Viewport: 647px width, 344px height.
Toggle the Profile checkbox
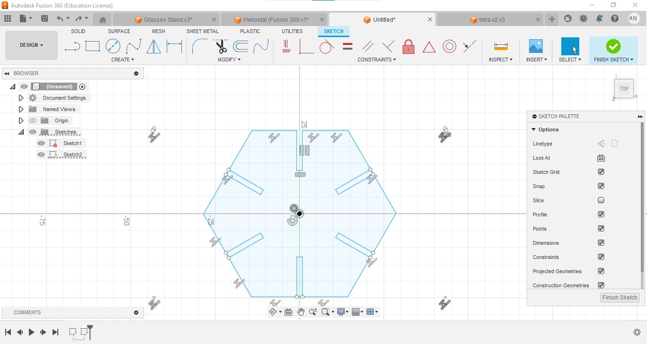click(x=601, y=215)
